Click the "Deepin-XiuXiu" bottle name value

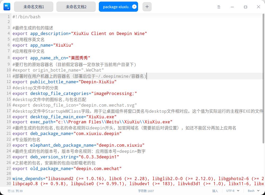tap(98, 82)
